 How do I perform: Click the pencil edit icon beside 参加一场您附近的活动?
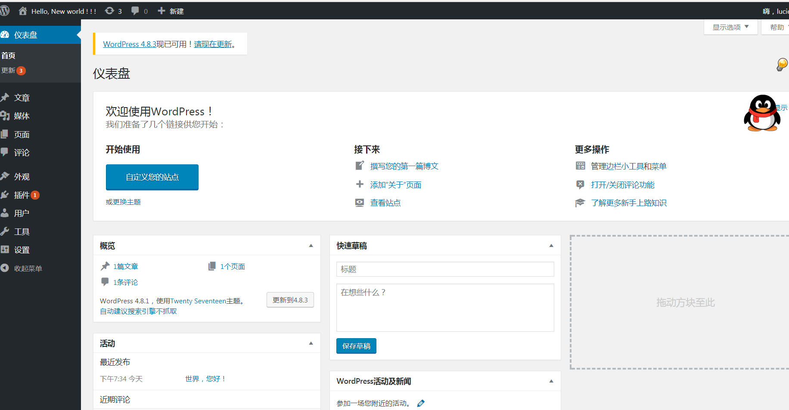(x=421, y=403)
